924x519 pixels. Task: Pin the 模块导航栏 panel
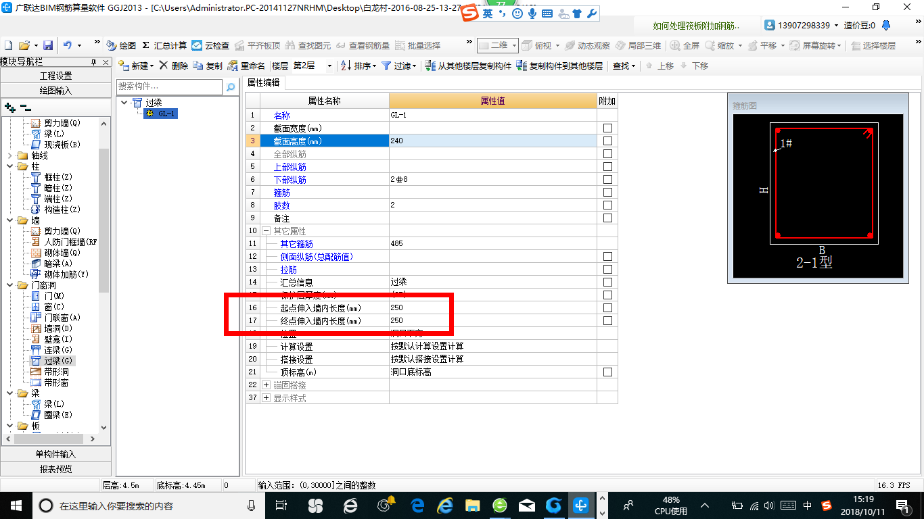(94, 62)
